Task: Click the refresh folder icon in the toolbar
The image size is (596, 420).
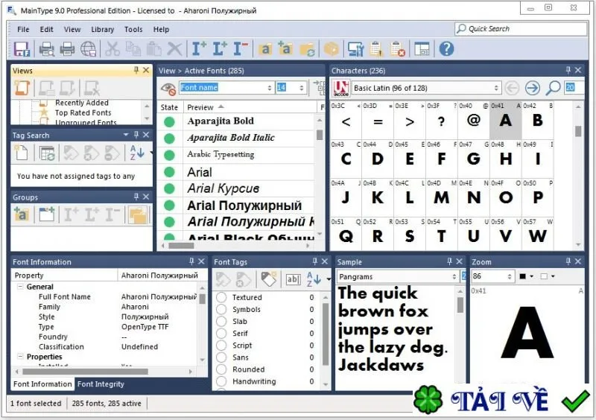Action: 307,49
